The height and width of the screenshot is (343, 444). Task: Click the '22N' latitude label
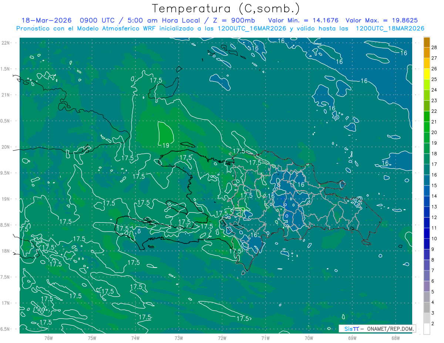5,43
